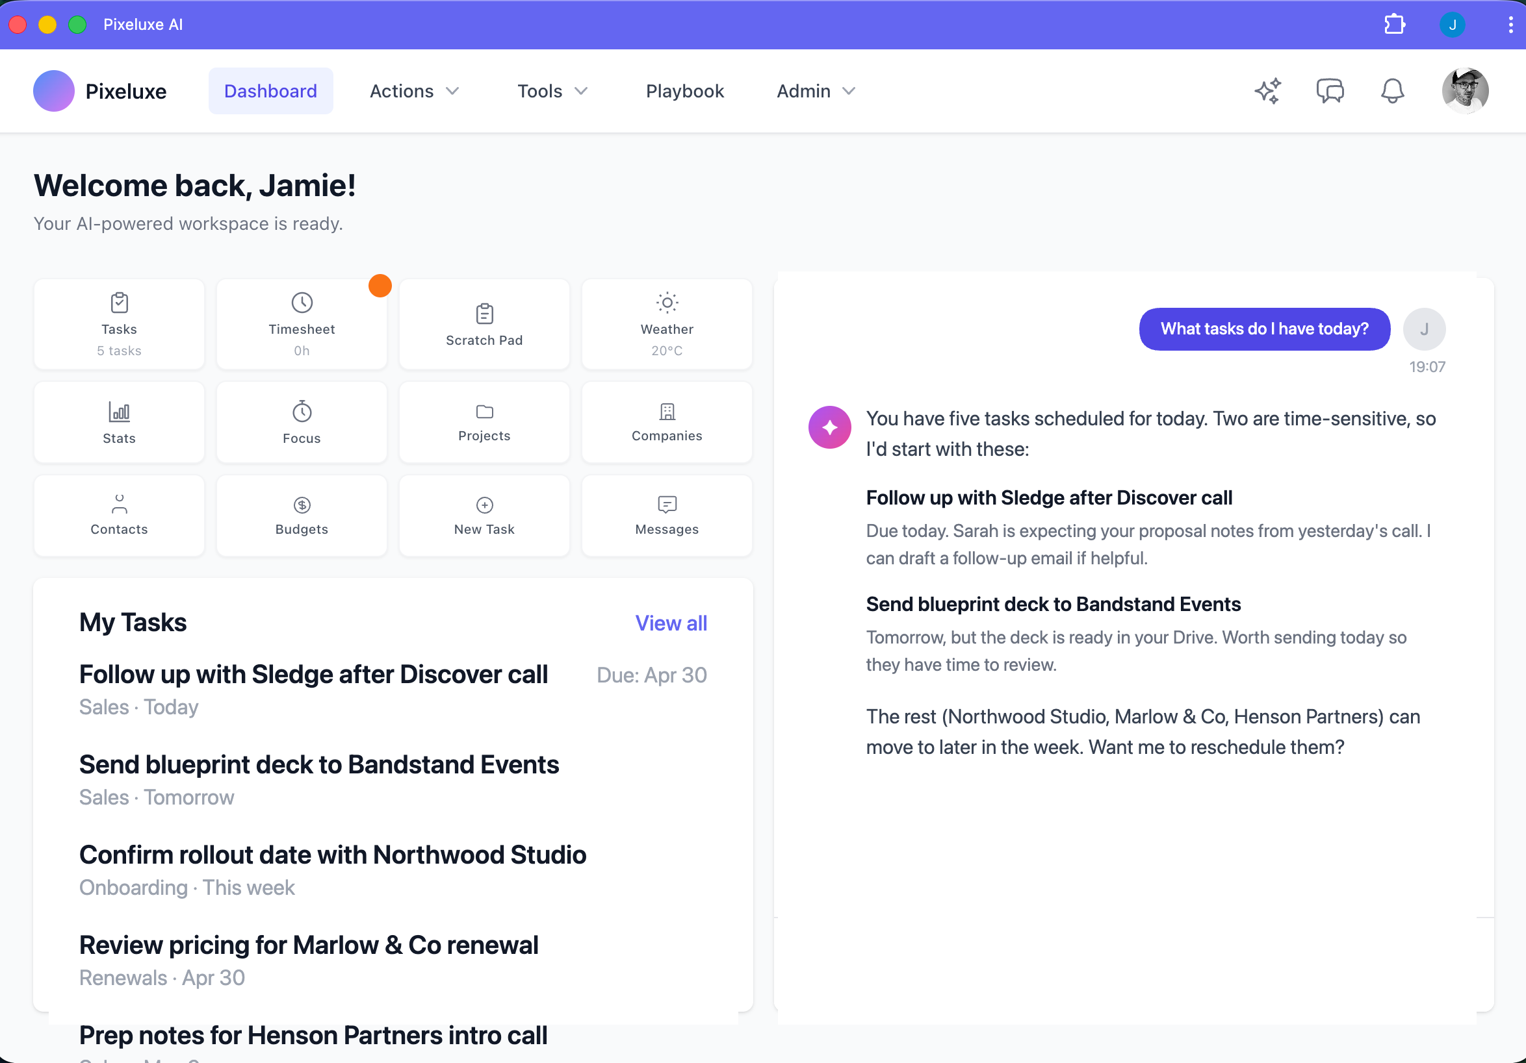Click the View all tasks link
This screenshot has width=1526, height=1063.
[x=671, y=623]
